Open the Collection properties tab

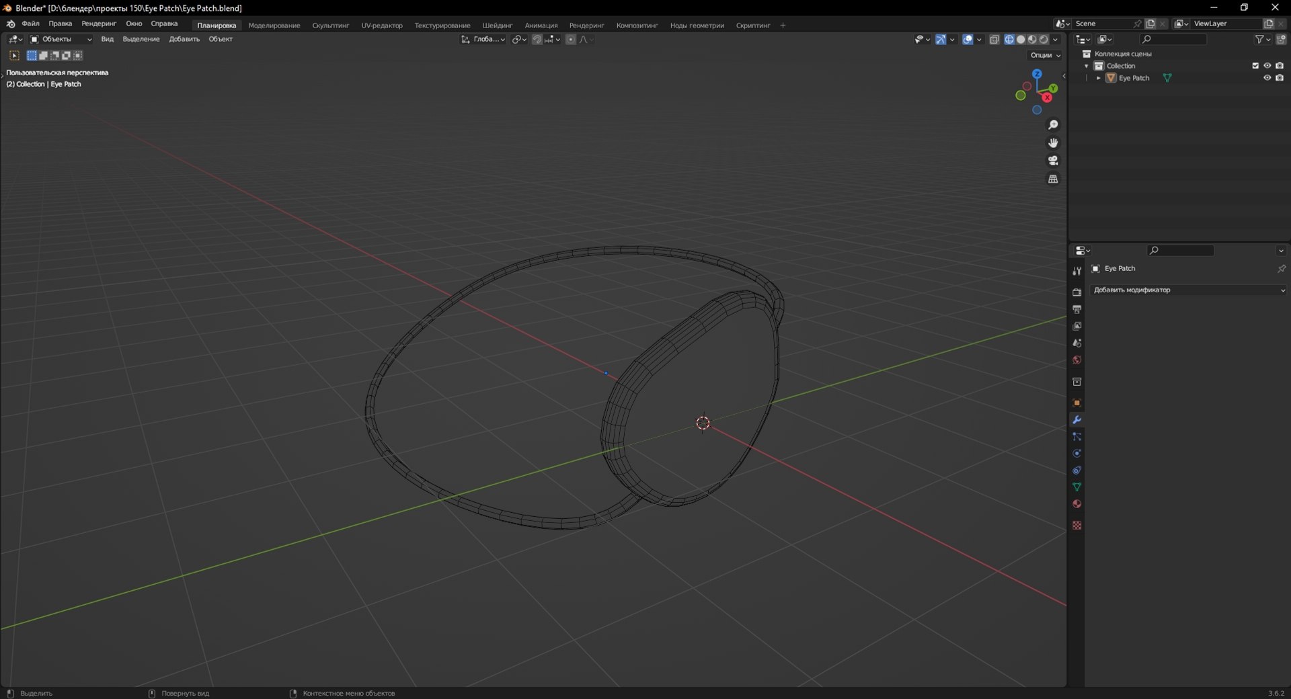[1077, 382]
